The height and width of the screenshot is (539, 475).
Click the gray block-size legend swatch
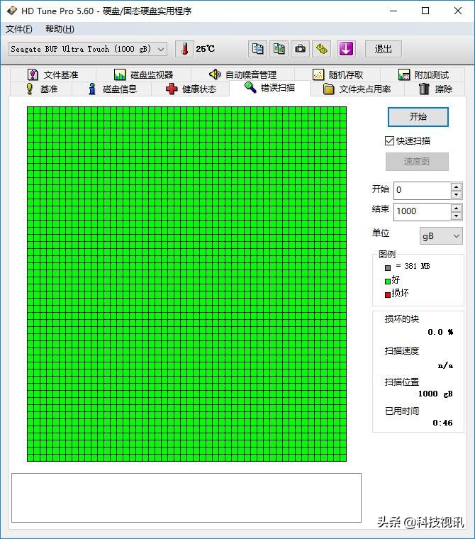[x=388, y=268]
